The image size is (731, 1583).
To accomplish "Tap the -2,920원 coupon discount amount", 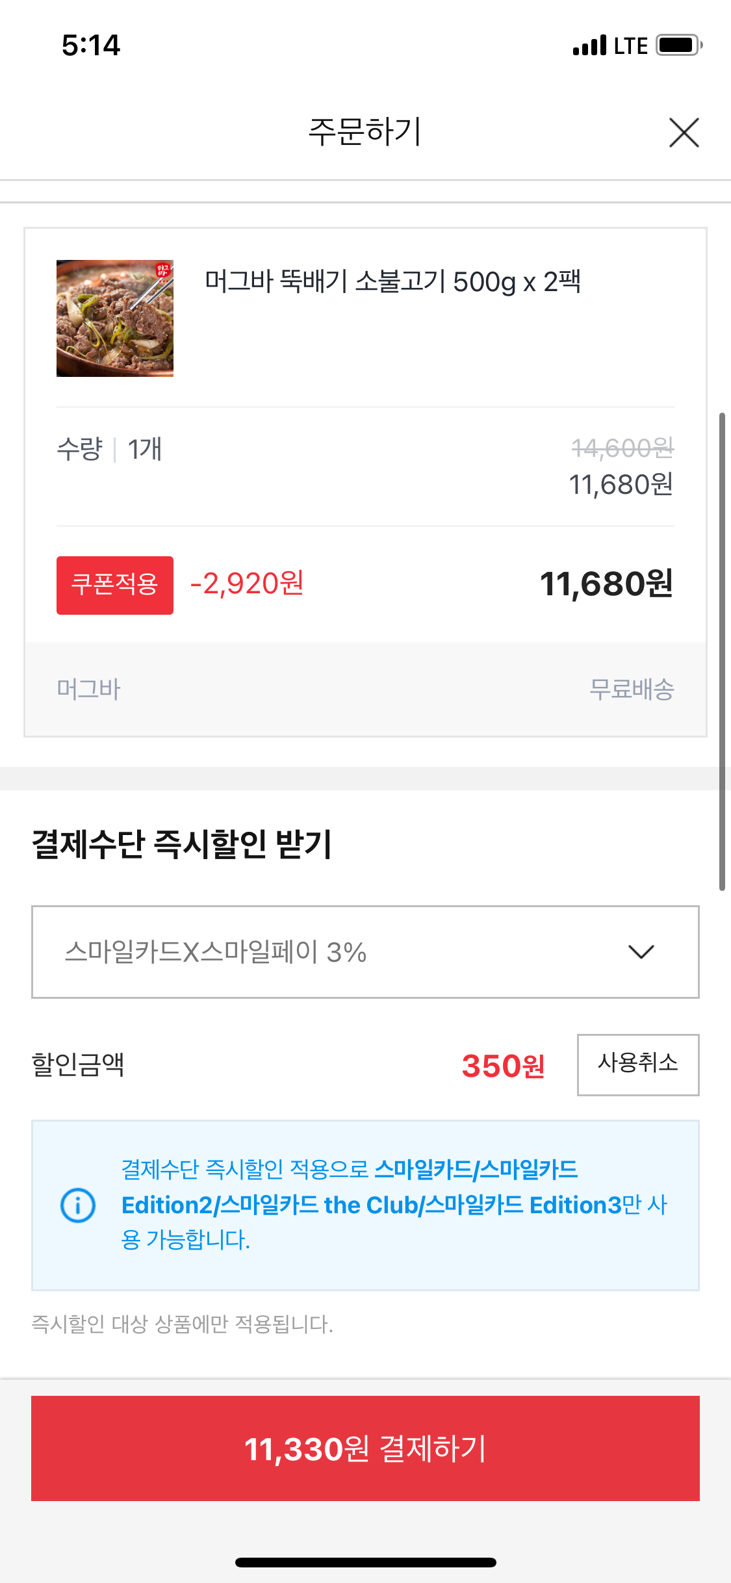I will pos(247,584).
